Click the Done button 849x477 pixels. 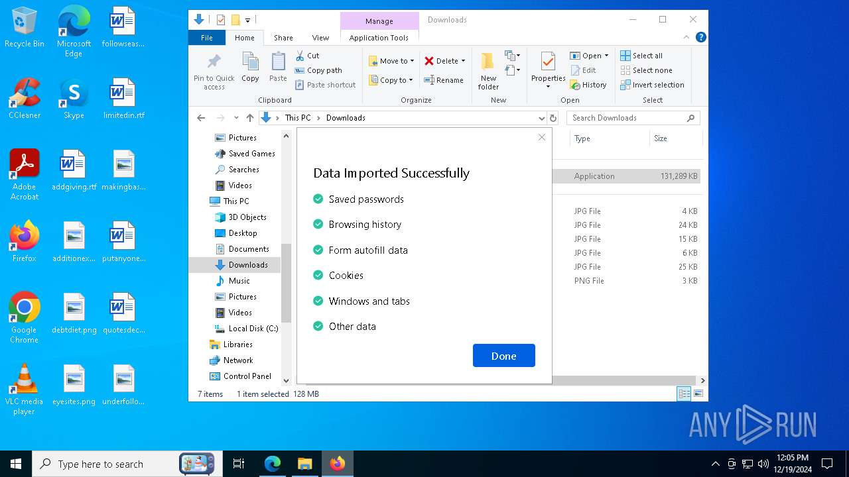point(503,356)
